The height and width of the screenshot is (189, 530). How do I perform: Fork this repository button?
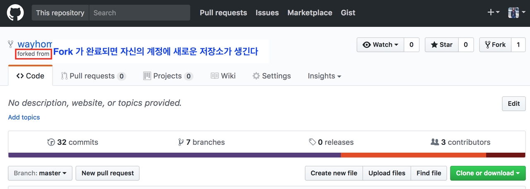pyautogui.click(x=495, y=45)
